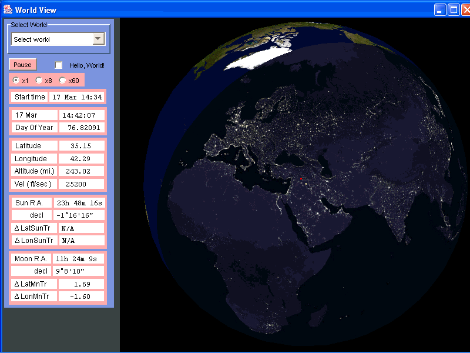Screen dimensions: 470x353
Task: Minimize the World View window
Action: pos(440,9)
